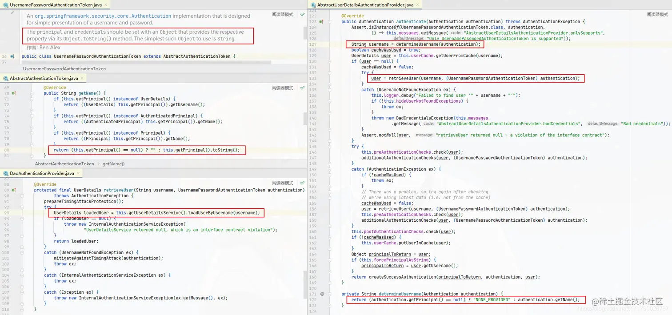Image resolution: width=672 pixels, height=315 pixels.
Task: Click the gutter implementations icon on line 36
Action: click(13, 56)
